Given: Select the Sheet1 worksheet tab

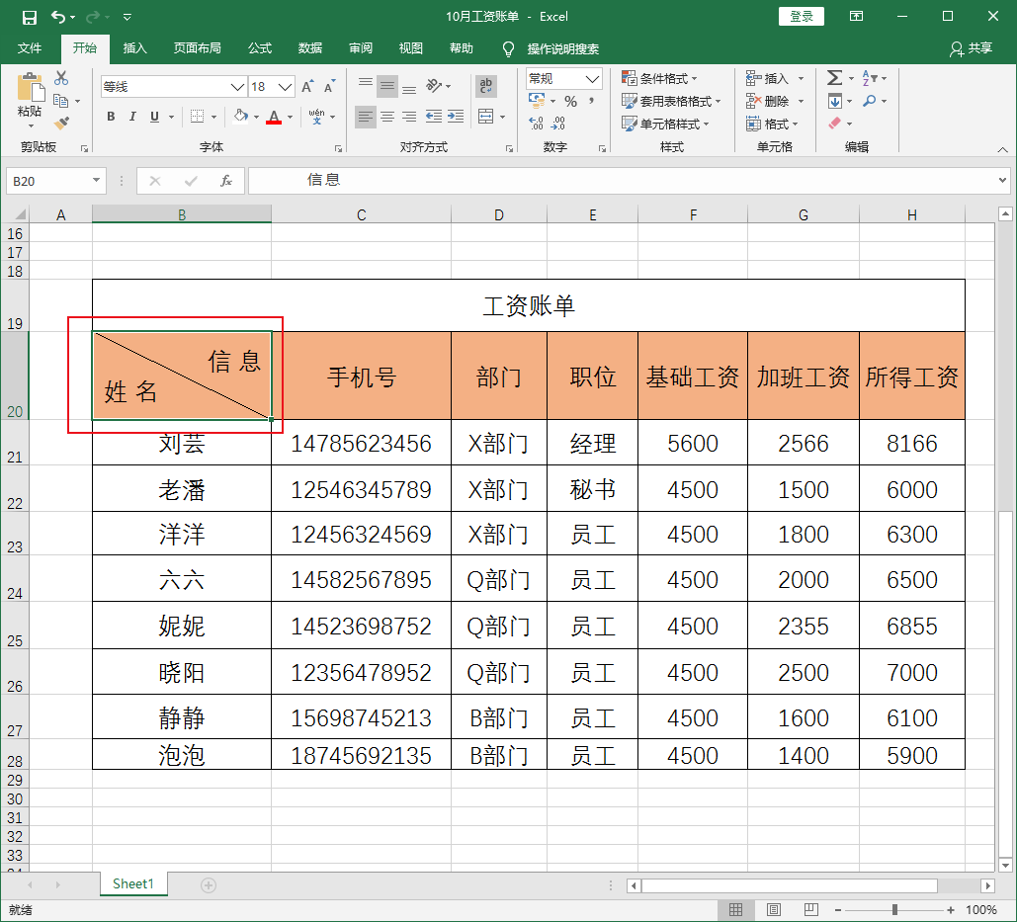Looking at the screenshot, I should click(x=132, y=883).
